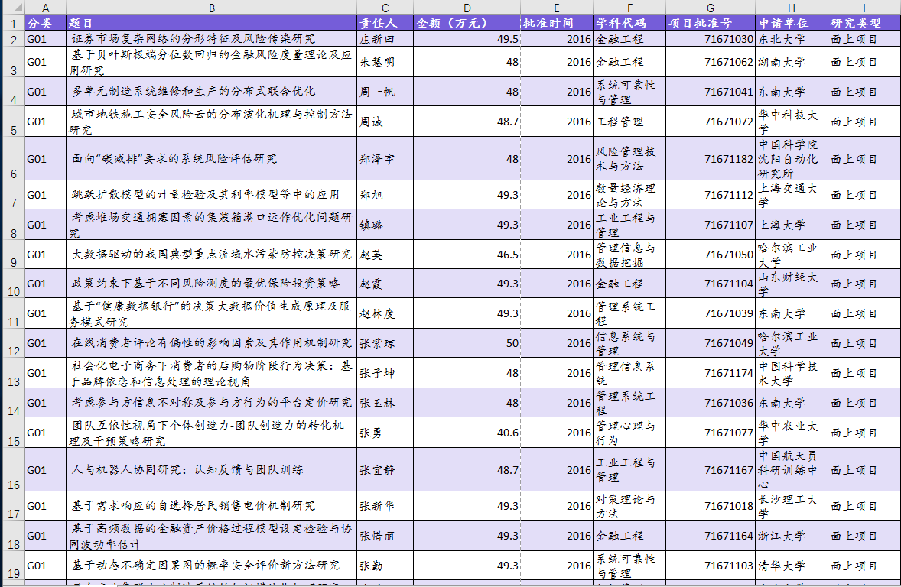Select unit cell 上海大学
The height and width of the screenshot is (587, 901).
tap(792, 225)
